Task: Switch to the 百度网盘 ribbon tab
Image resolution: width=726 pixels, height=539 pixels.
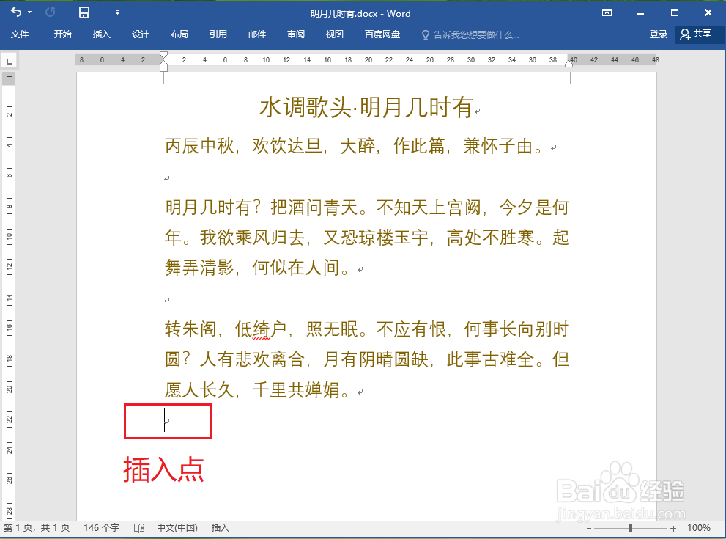Action: (x=381, y=34)
